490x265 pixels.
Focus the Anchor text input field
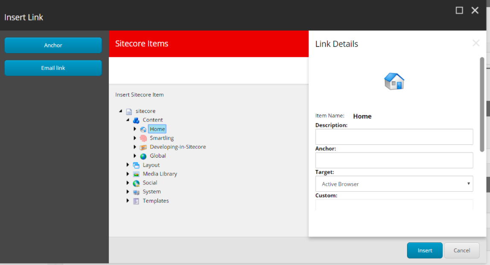tap(394, 160)
